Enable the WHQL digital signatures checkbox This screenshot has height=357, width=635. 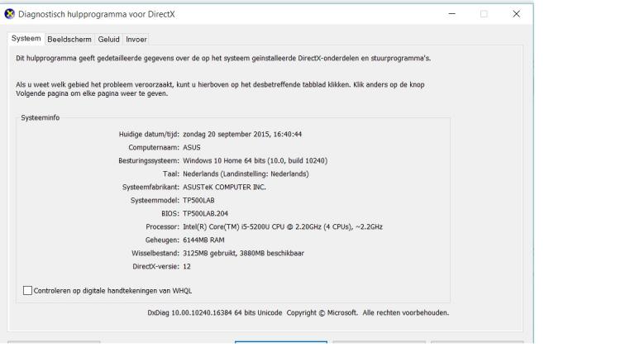[x=27, y=291]
